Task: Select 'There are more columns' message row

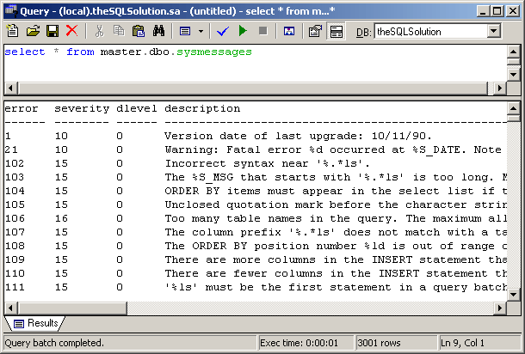Action: point(255,259)
